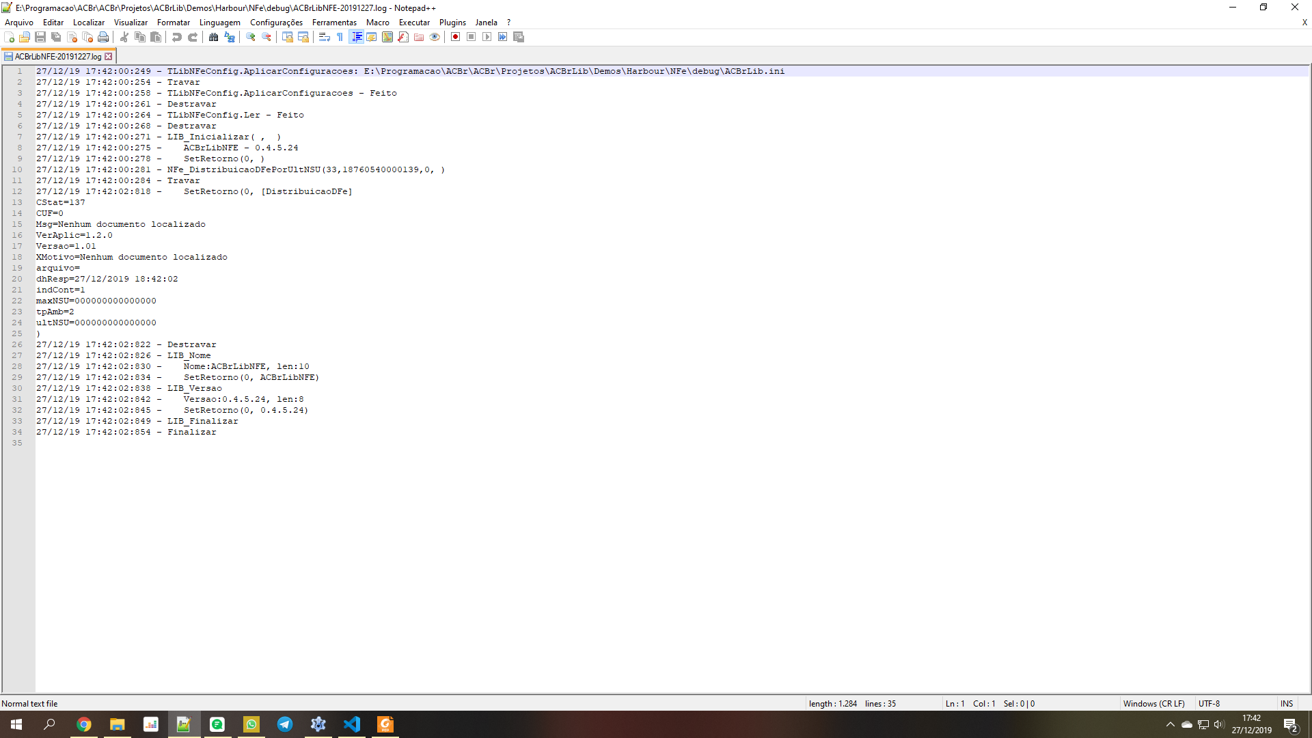Image resolution: width=1312 pixels, height=738 pixels.
Task: Toggle file monitoring eye icon
Action: pos(435,37)
